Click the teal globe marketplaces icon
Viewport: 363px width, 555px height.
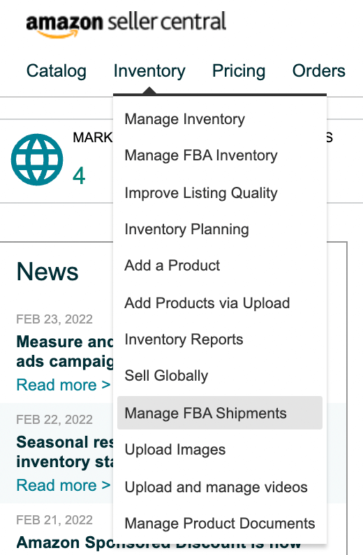[x=37, y=159]
